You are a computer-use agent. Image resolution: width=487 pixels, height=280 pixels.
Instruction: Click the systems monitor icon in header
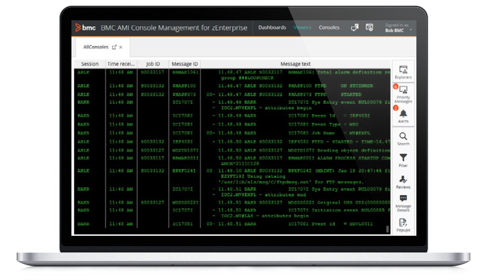click(x=355, y=28)
